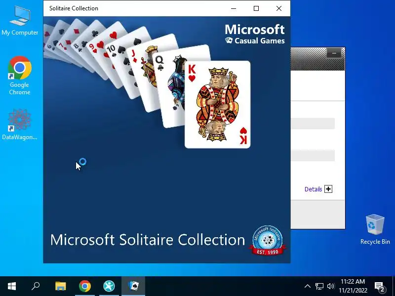Image resolution: width=395 pixels, height=296 pixels.
Task: Open the taskbar search icon
Action: [36, 286]
